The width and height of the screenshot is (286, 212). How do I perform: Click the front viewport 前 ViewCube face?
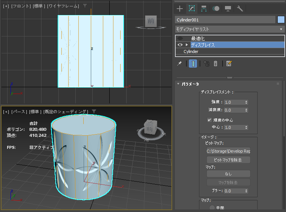[x=151, y=21]
